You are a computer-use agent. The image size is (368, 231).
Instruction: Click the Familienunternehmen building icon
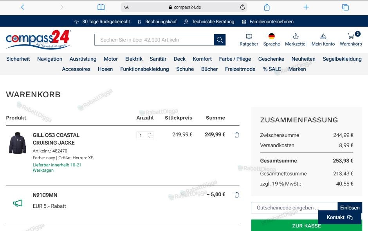pyautogui.click(x=244, y=22)
